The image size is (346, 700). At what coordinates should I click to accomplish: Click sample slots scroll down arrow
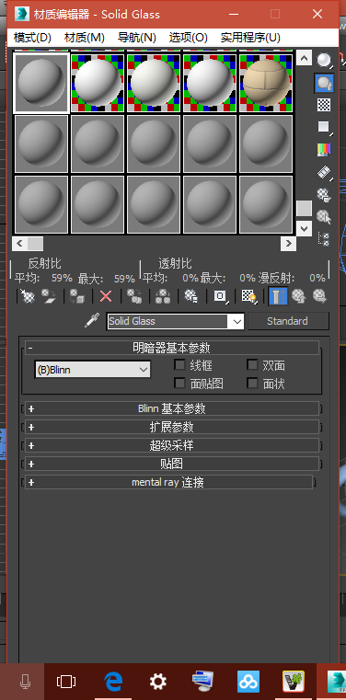tap(304, 229)
